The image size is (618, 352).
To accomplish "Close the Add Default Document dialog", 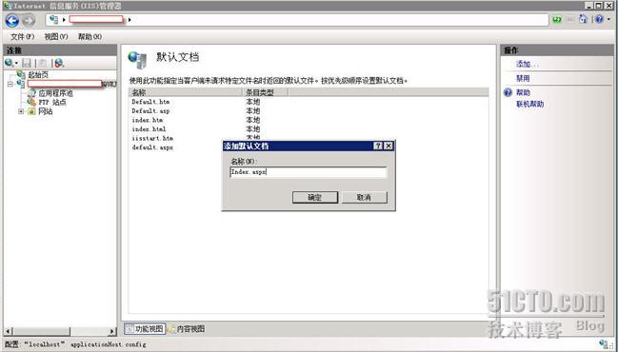I will (x=389, y=147).
